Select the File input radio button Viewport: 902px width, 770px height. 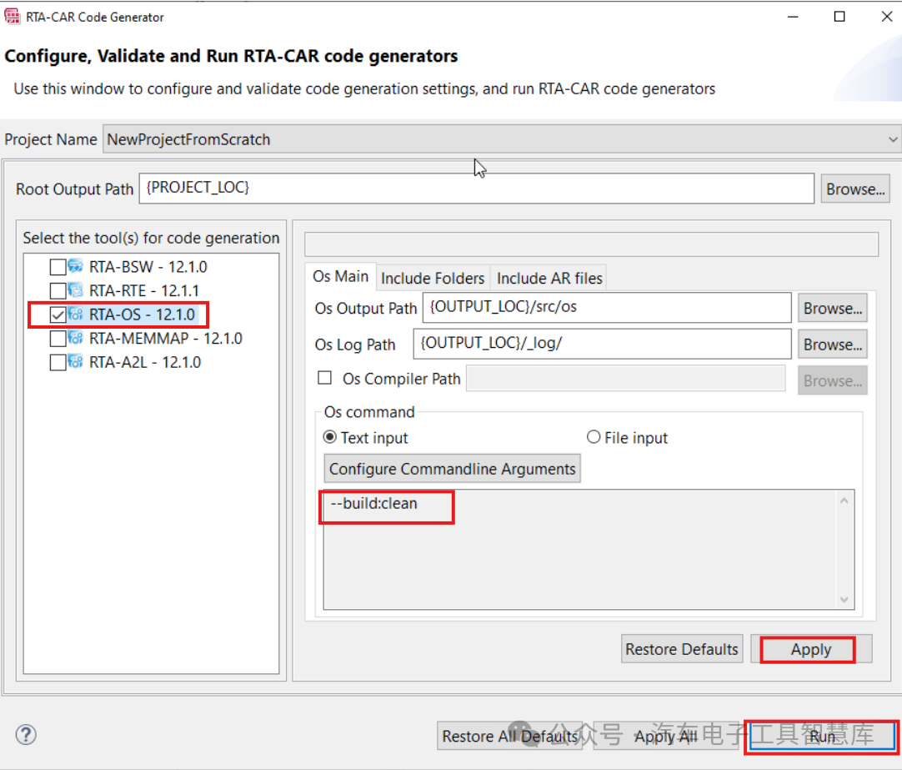(593, 437)
